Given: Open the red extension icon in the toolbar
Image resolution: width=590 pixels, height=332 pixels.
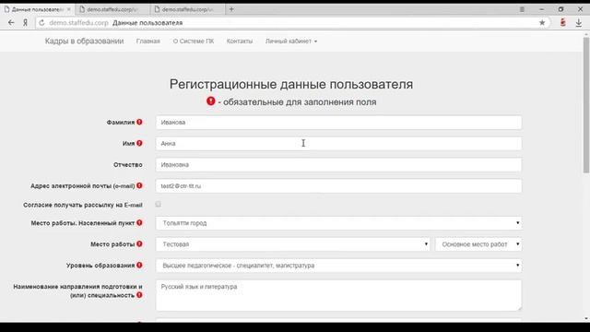Looking at the screenshot, I should pos(563,22).
